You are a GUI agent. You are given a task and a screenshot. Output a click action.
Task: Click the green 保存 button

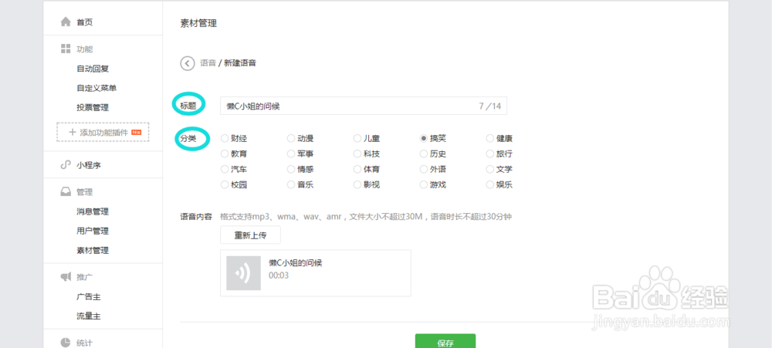[x=445, y=341]
